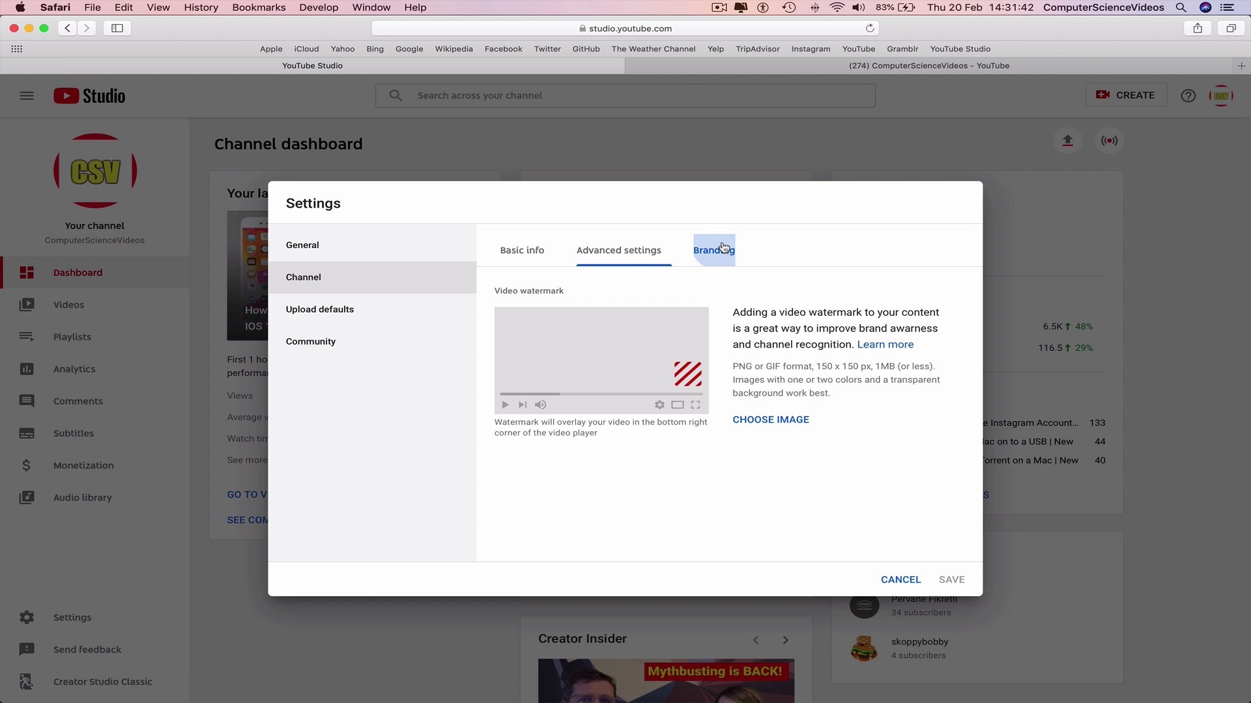Click the channel search field
This screenshot has height=703, width=1251.
coord(625,95)
